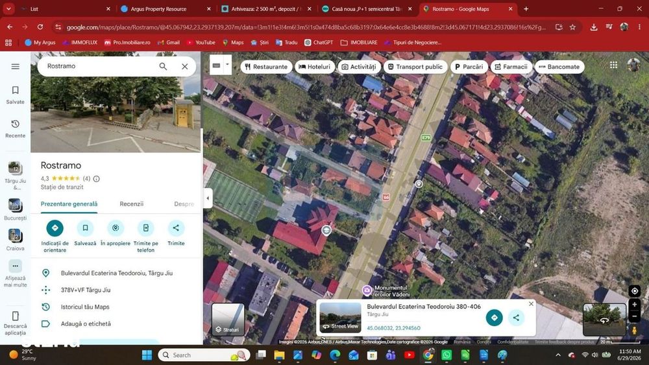Click the keyboard input tools icon
Image resolution: width=649 pixels, height=365 pixels.
pyautogui.click(x=217, y=65)
